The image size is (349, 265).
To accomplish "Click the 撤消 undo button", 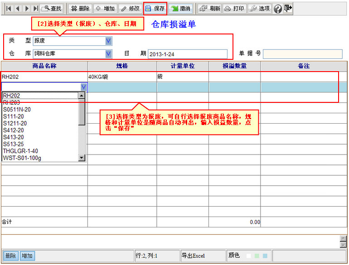I will coord(181,8).
